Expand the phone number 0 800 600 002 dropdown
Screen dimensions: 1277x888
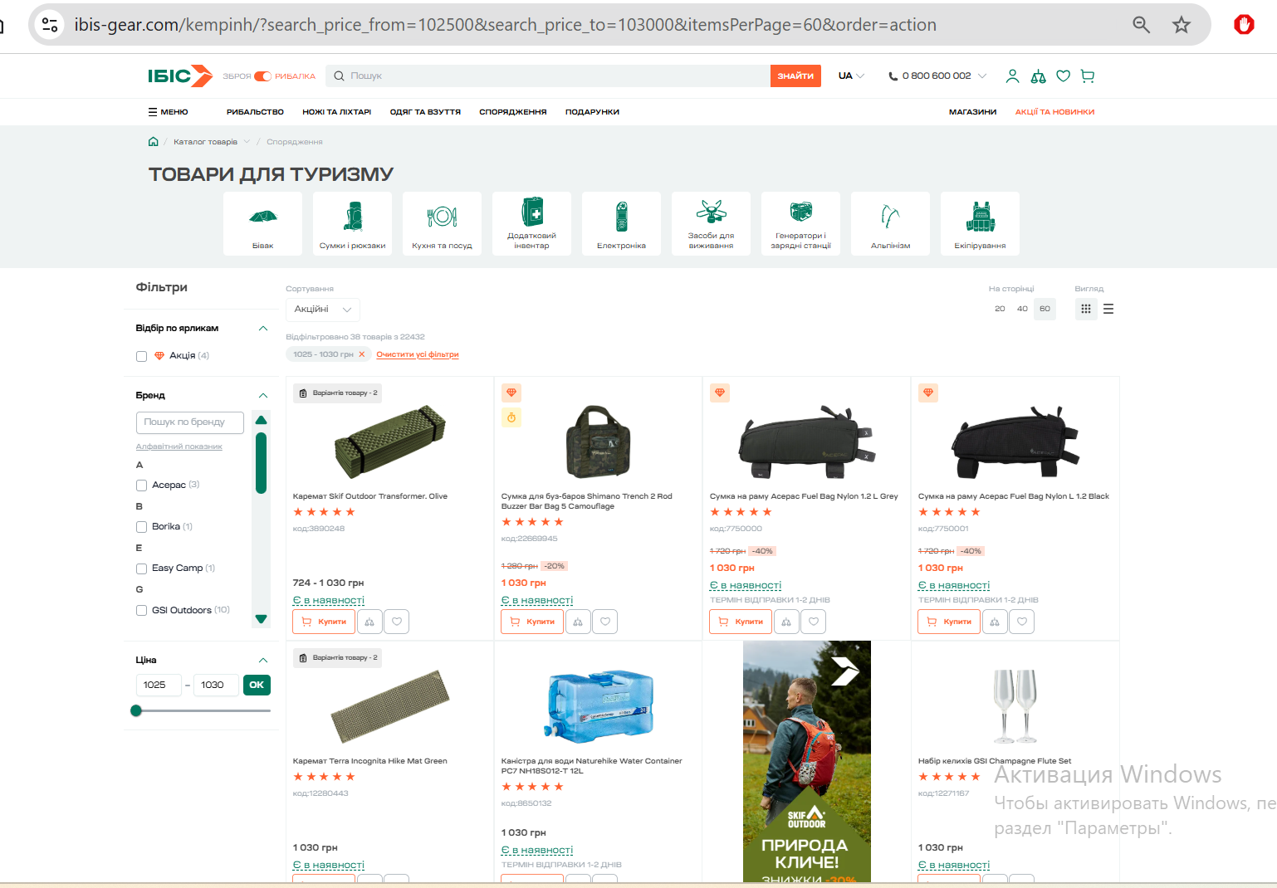[x=982, y=76]
